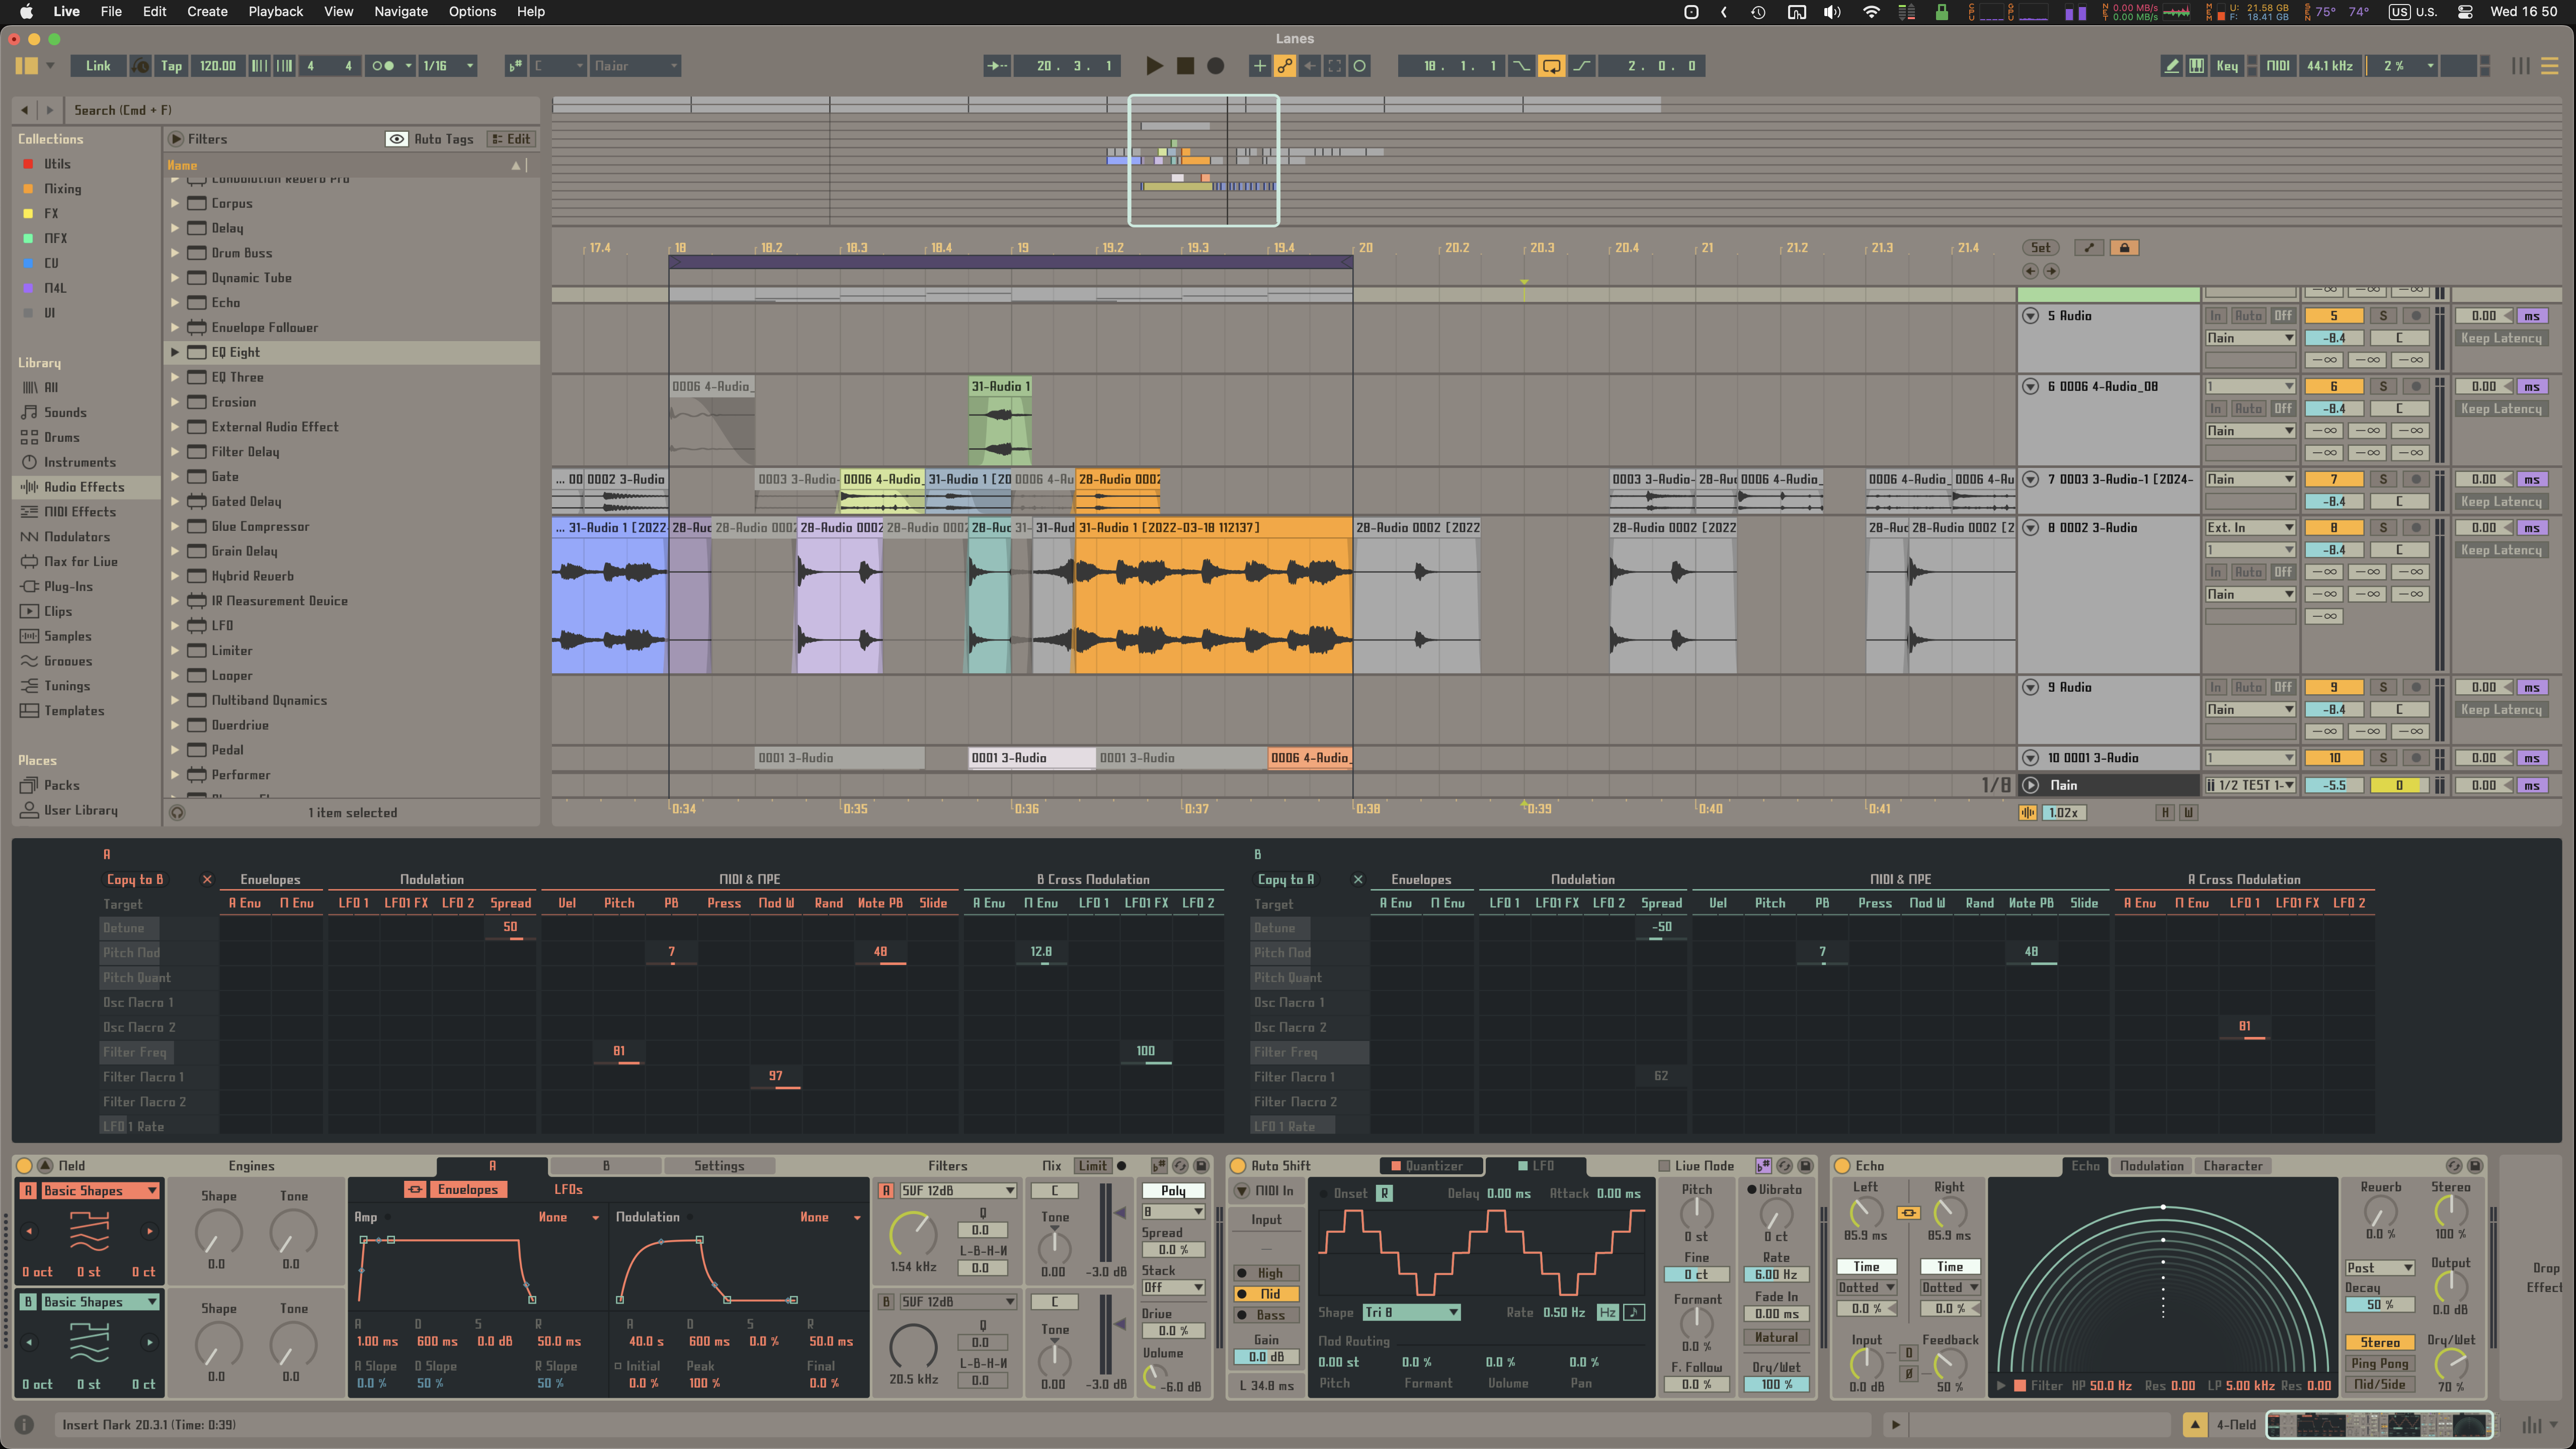Open the Packs place
This screenshot has width=2576, height=1449.
61,785
